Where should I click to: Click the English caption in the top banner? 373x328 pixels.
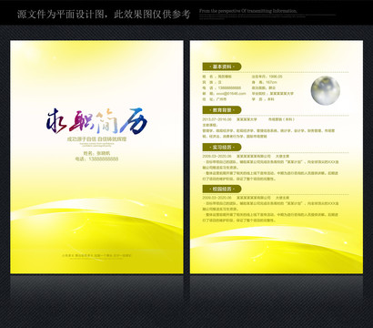tap(248, 11)
